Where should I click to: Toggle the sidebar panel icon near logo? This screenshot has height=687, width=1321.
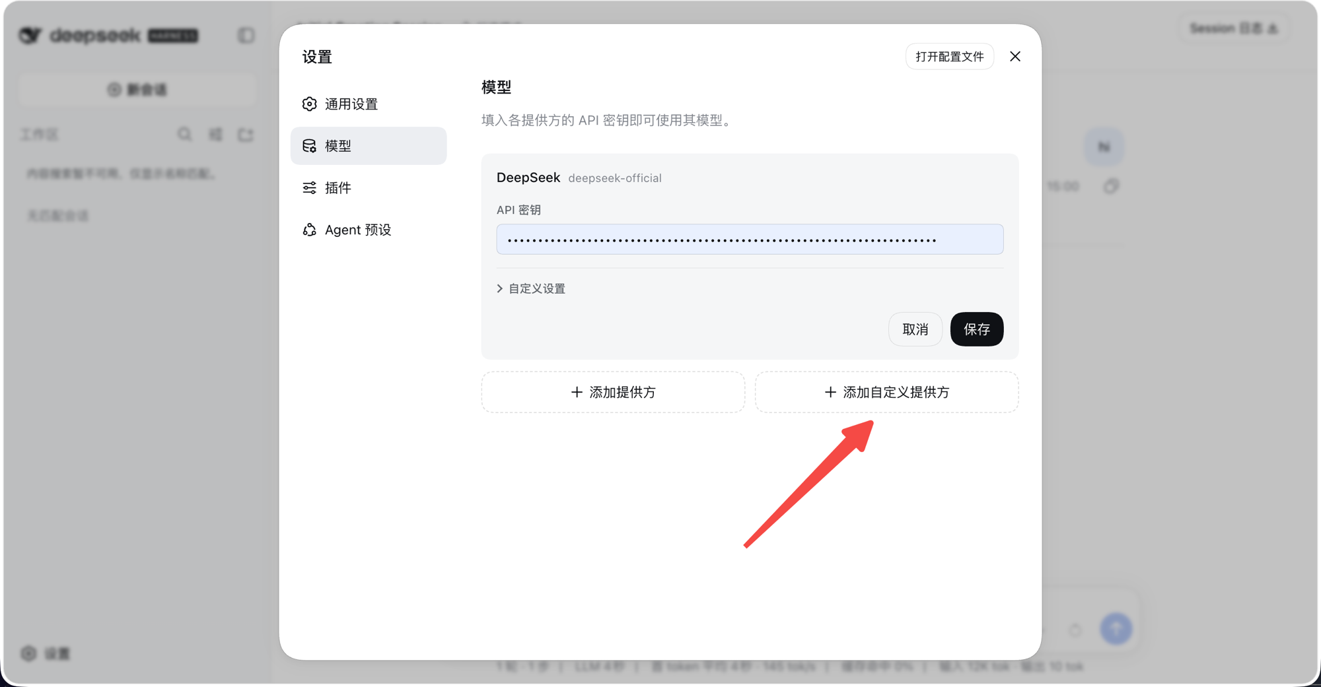(246, 35)
